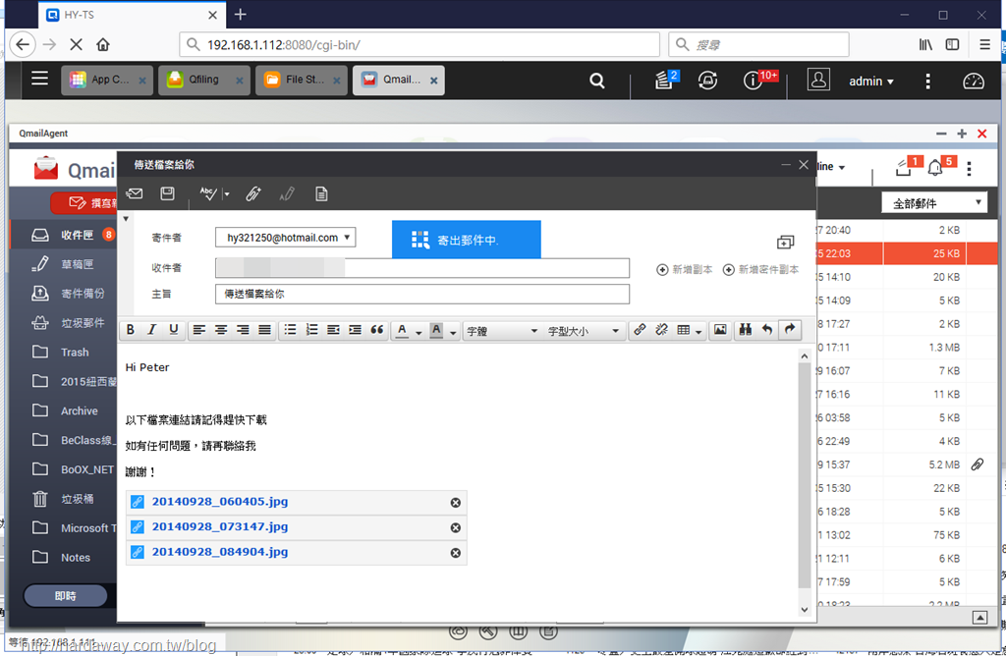The image size is (1006, 656).
Task: Open the Archive folder
Action: click(63, 411)
